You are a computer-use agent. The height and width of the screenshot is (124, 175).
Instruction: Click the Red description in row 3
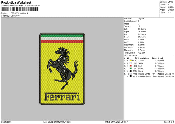coord(140,66)
